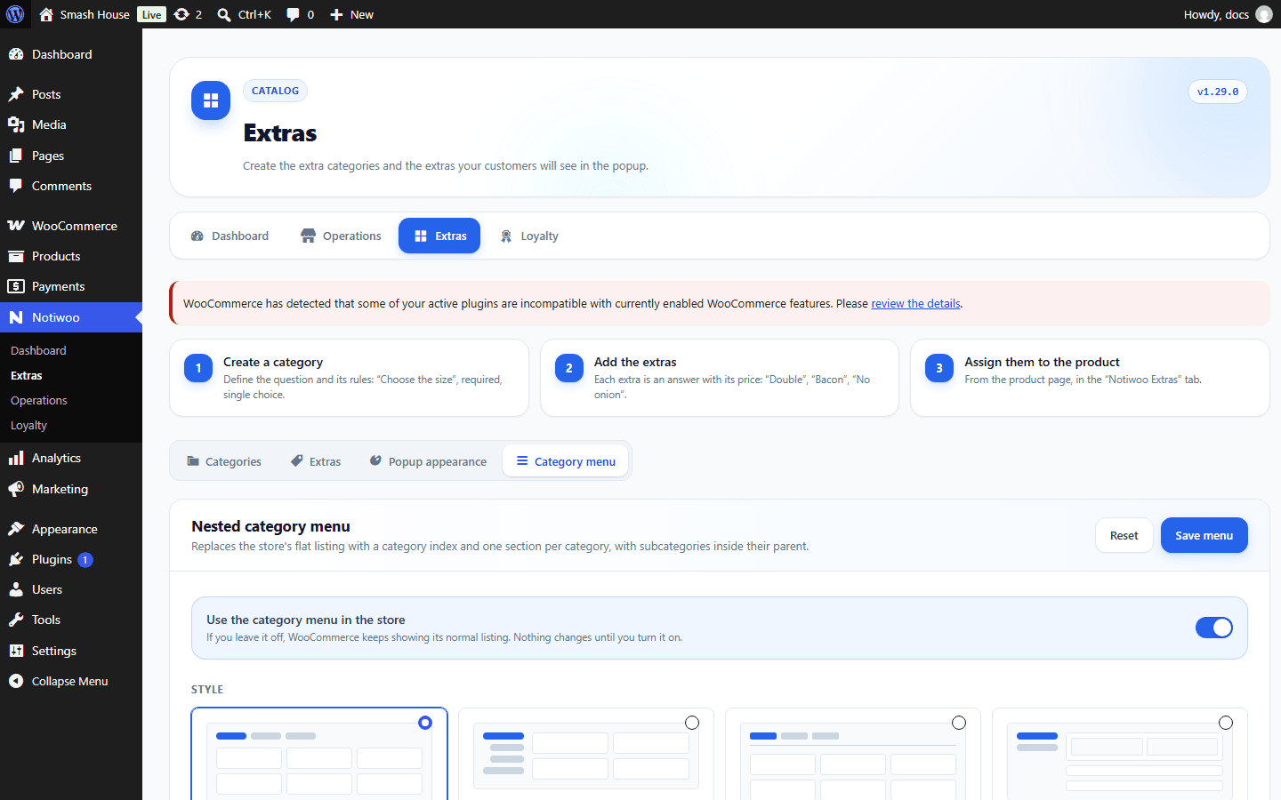Select the fourth style layout radio
This screenshot has height=800, width=1281.
[1226, 723]
